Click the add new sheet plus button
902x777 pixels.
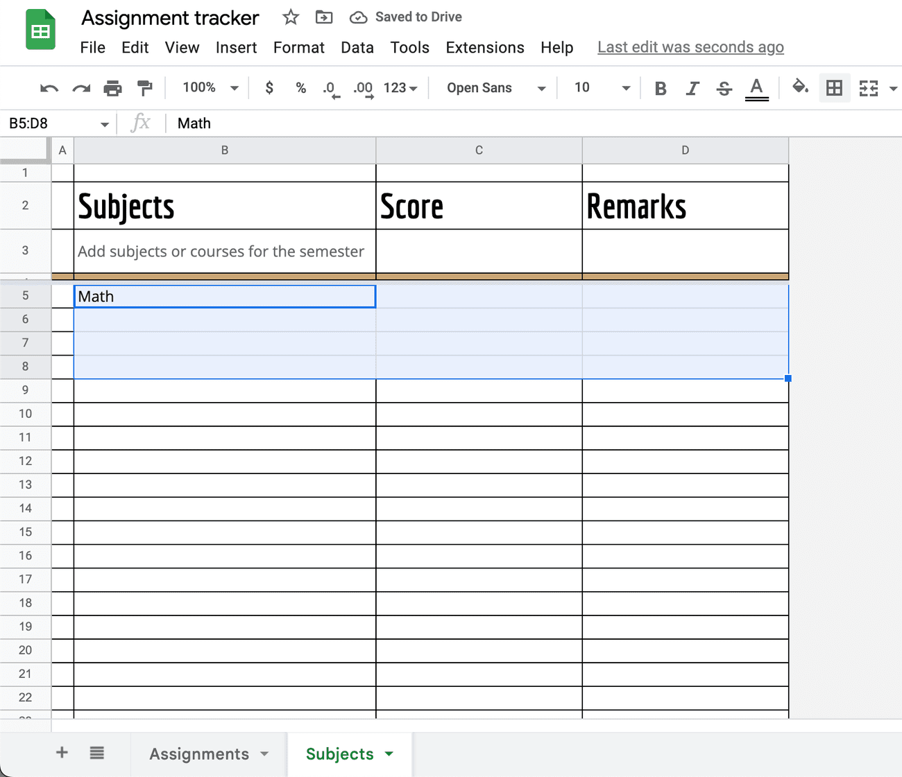pos(62,753)
